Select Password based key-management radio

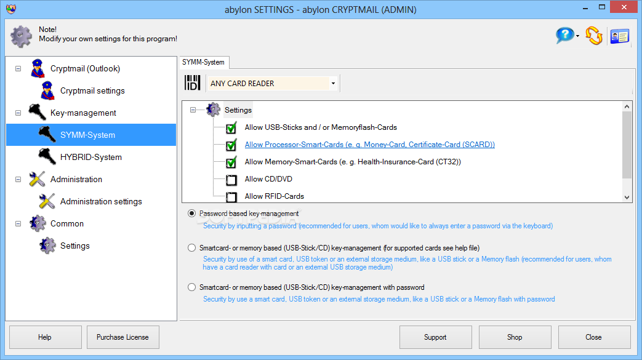(x=191, y=214)
